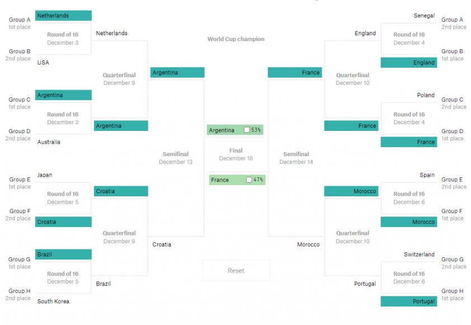Check the France 47% final checkbox
This screenshot has width=471, height=325.
point(249,180)
